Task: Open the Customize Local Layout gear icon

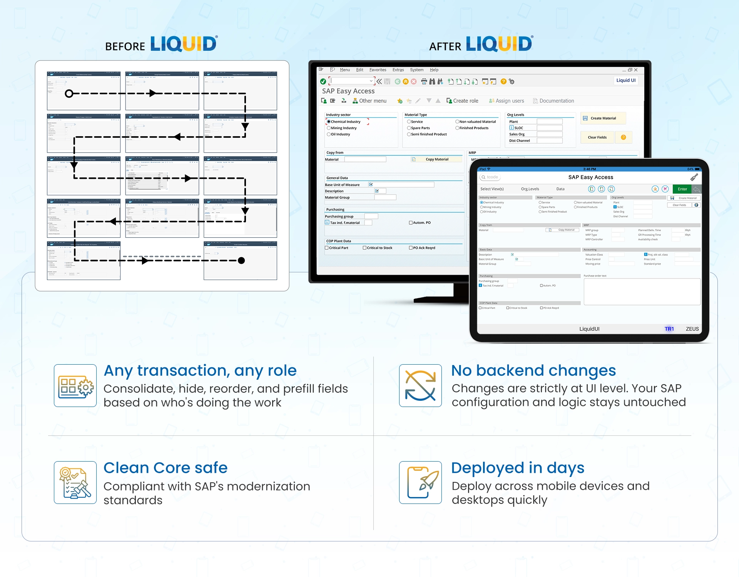Action: [512, 82]
